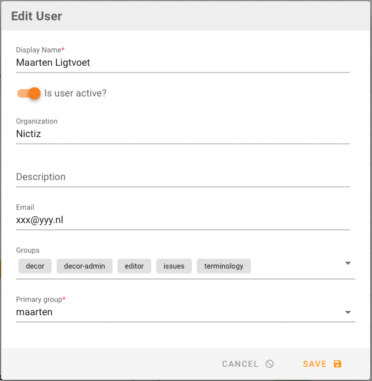Click the Email field with xxx@yyy.nl
The width and height of the screenshot is (372, 381).
pyautogui.click(x=183, y=219)
